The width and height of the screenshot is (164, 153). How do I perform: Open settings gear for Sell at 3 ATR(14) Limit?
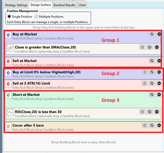click(x=145, y=83)
